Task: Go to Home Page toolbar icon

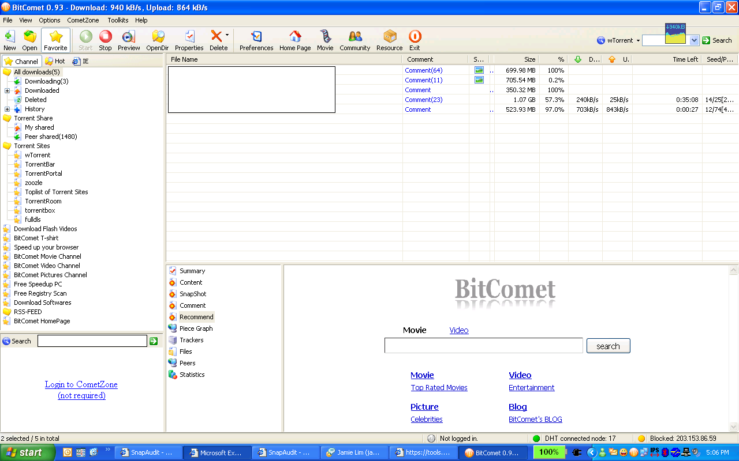Action: tap(295, 40)
